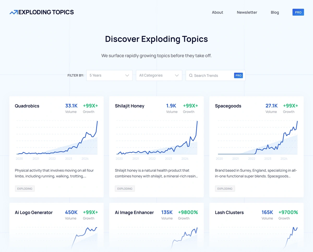Open the Newsletter page

[x=247, y=12]
